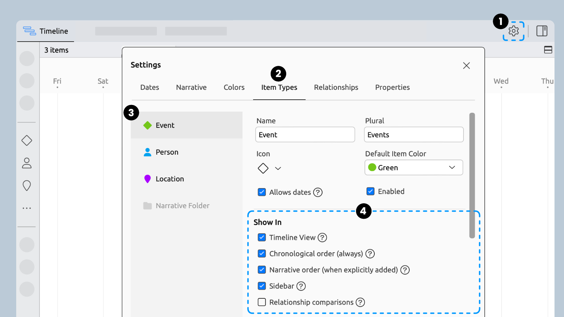Uncheck the Sidebar checkbox
564x317 pixels.
[x=262, y=286]
